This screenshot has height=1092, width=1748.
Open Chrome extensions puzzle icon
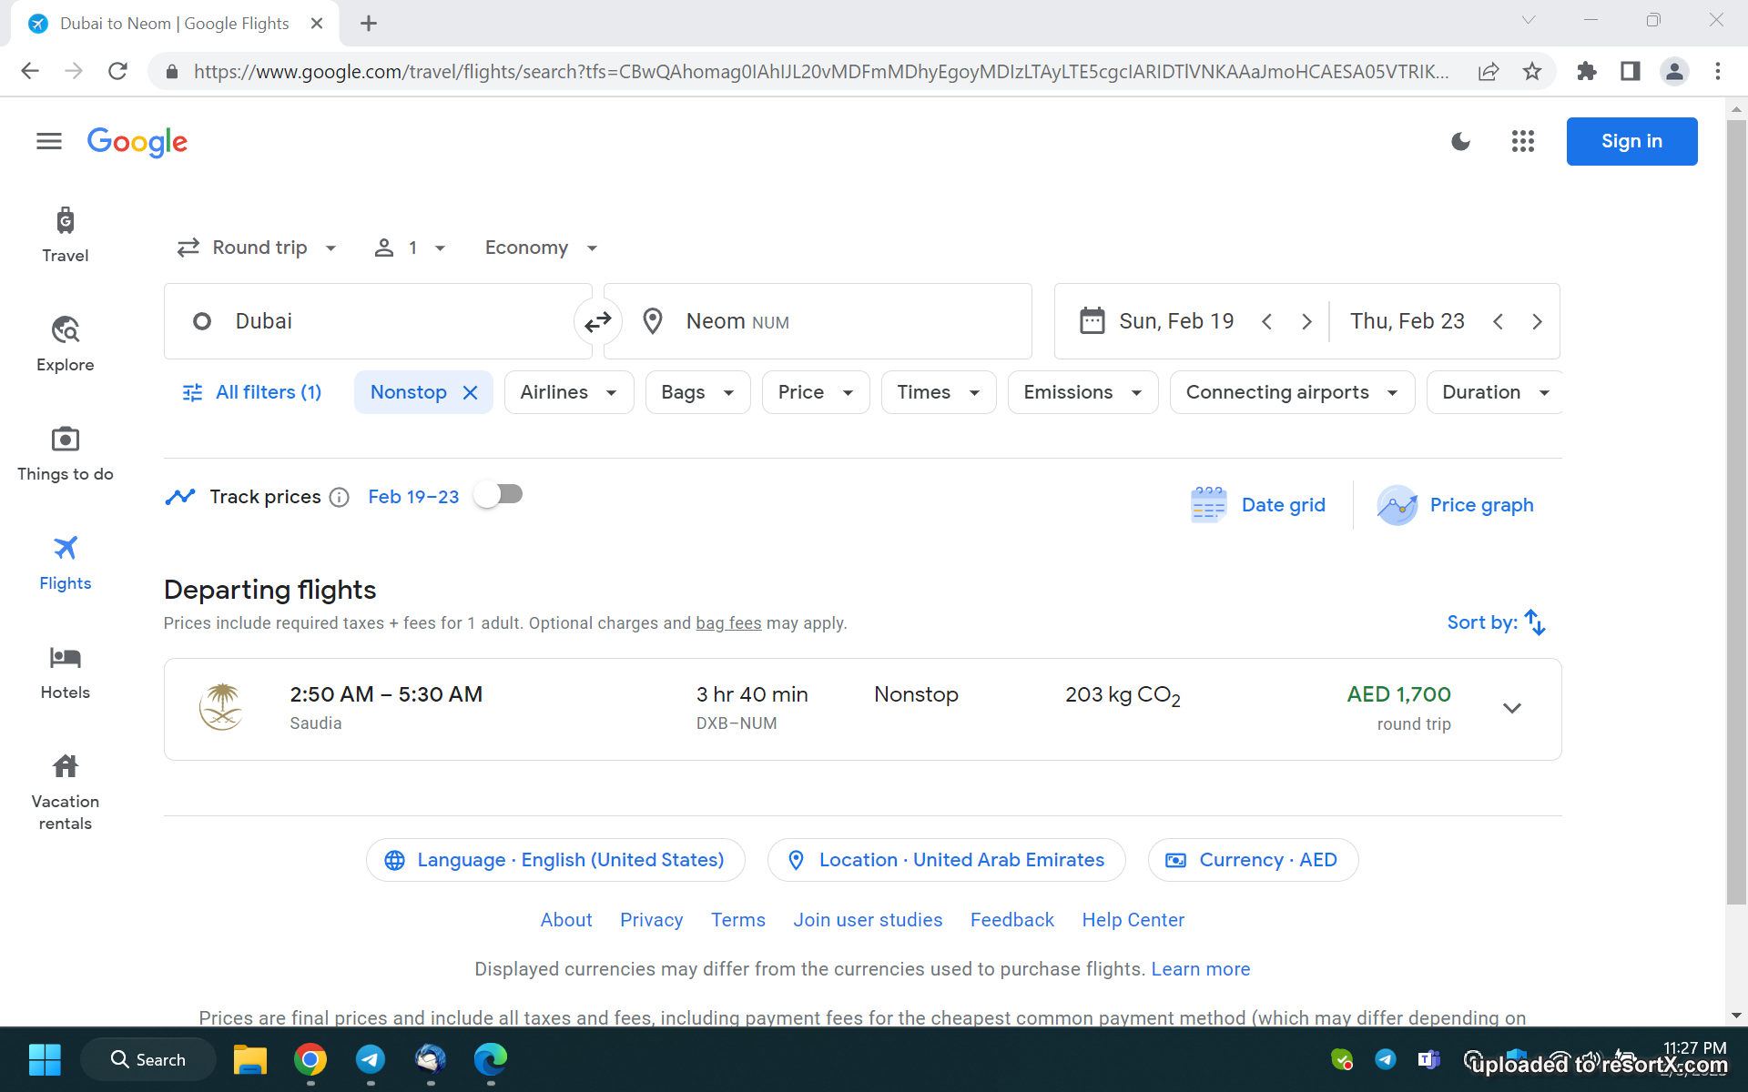click(x=1587, y=71)
